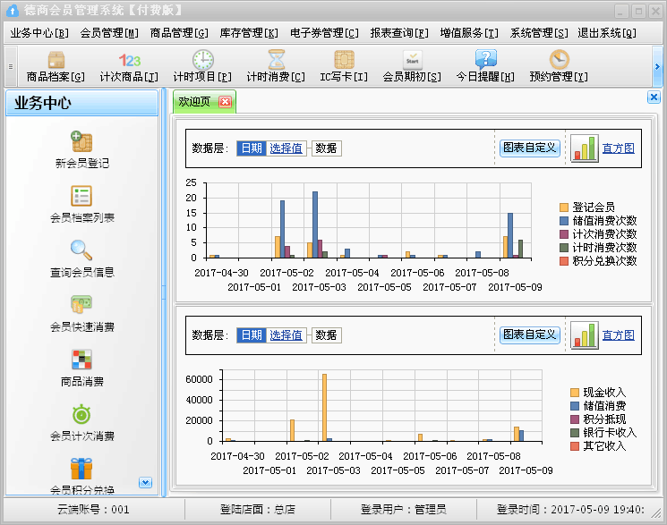Viewport: 667px width, 525px height.
Task: Click 图表自定义 button in lower chart
Action: pyautogui.click(x=530, y=335)
